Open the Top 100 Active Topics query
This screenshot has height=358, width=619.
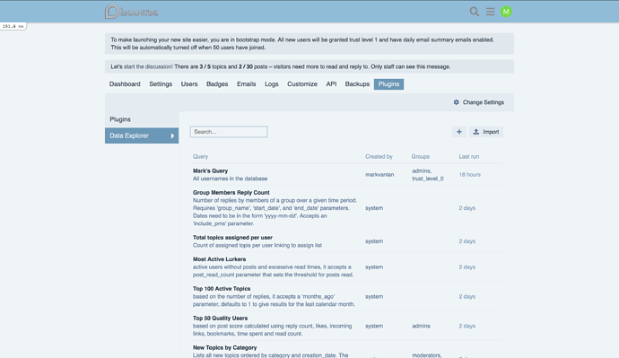tap(222, 289)
